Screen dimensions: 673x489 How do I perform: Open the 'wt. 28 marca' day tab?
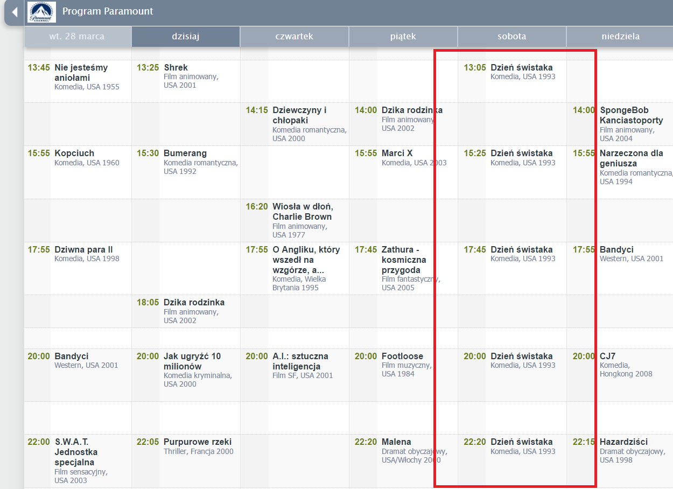click(x=77, y=37)
